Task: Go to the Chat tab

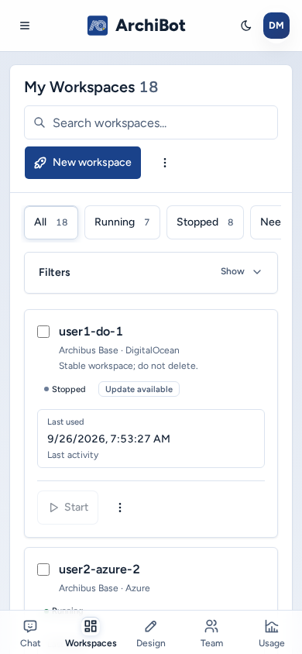Action: pyautogui.click(x=30, y=633)
